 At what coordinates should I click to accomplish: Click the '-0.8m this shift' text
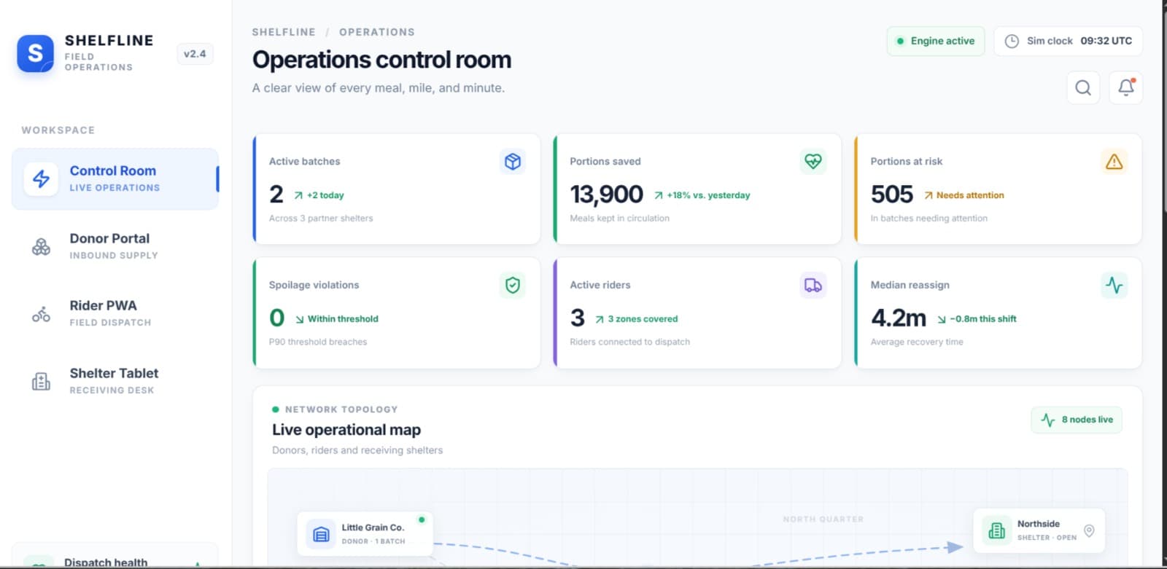(x=983, y=319)
